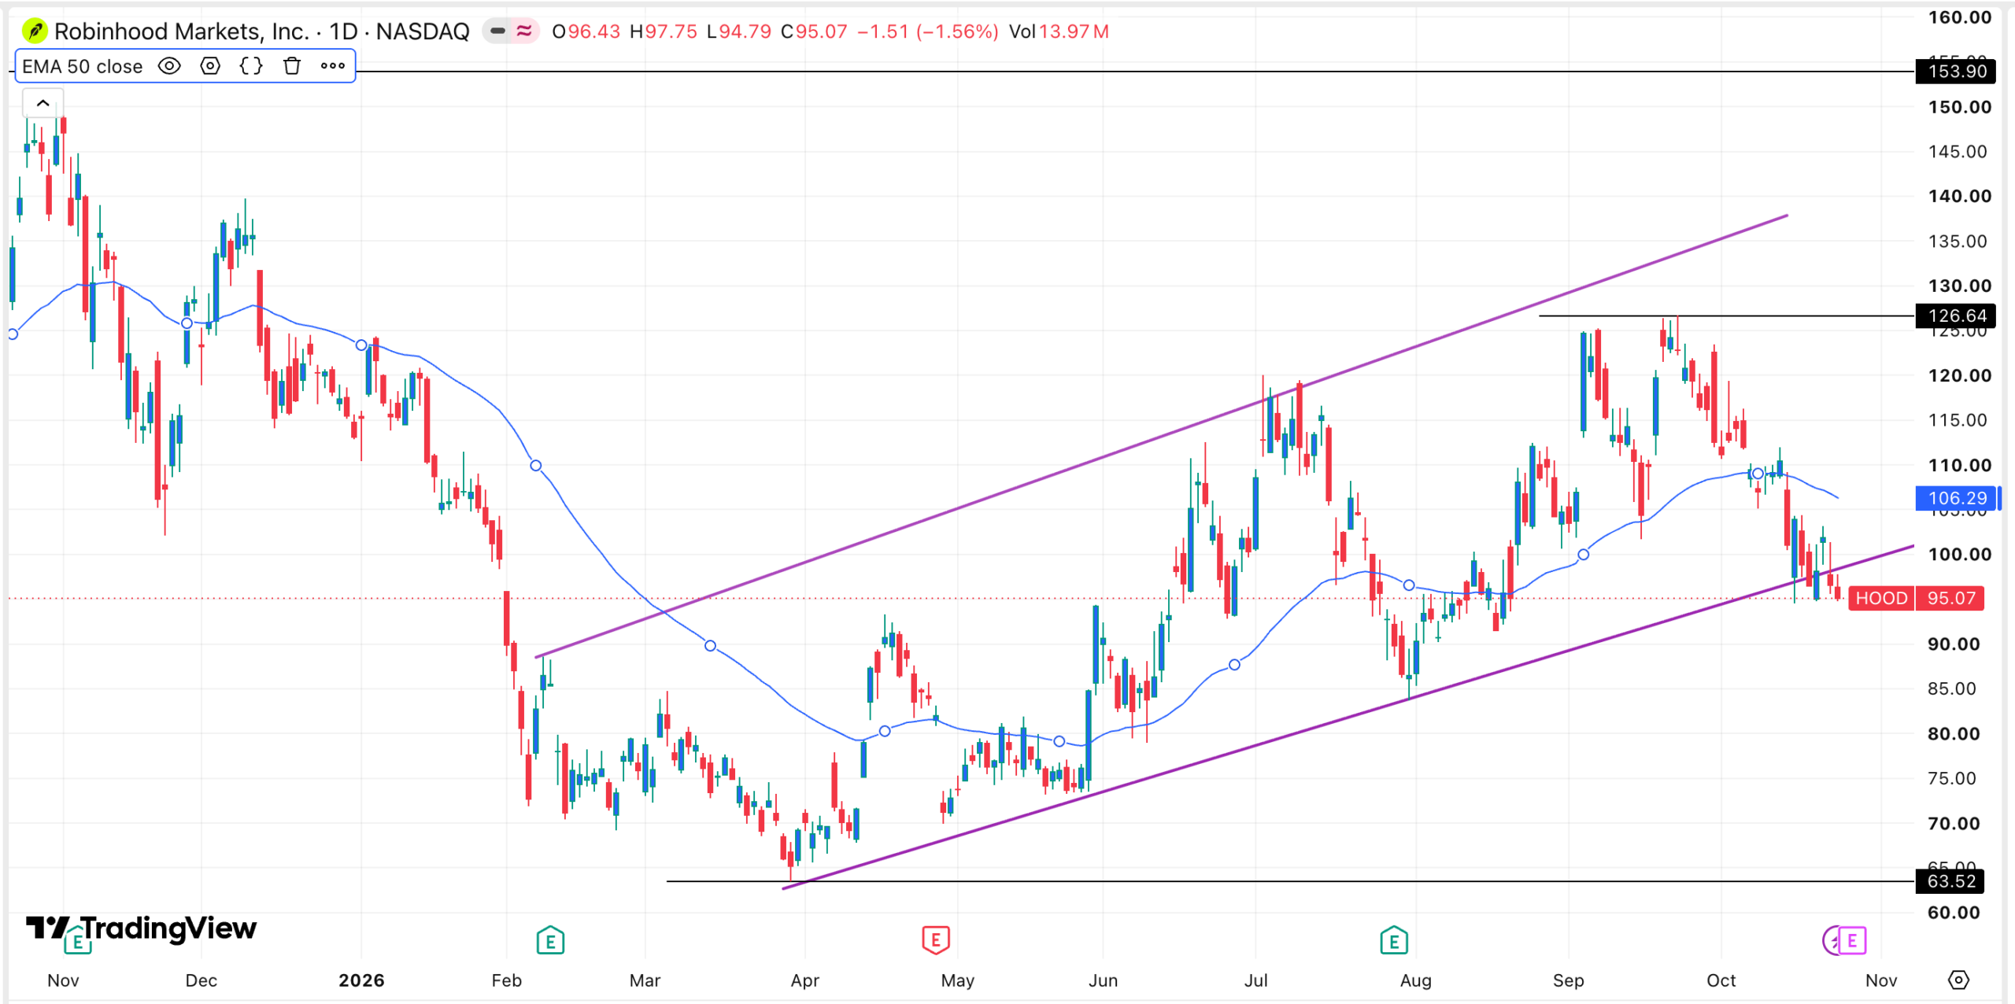Click the market status indicator pill
Viewport: 2015px width, 1004px height.
point(511,31)
